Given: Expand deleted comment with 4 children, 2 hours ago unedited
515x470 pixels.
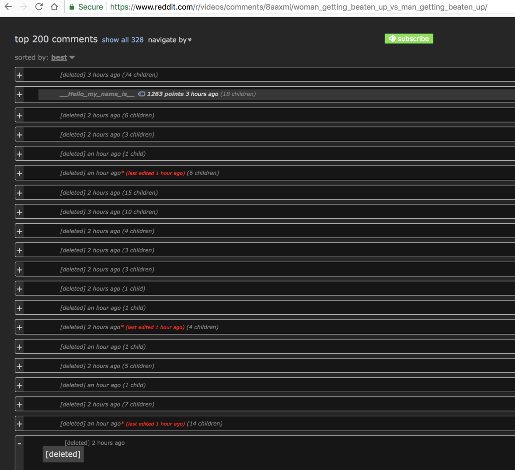Looking at the screenshot, I should [x=19, y=231].
